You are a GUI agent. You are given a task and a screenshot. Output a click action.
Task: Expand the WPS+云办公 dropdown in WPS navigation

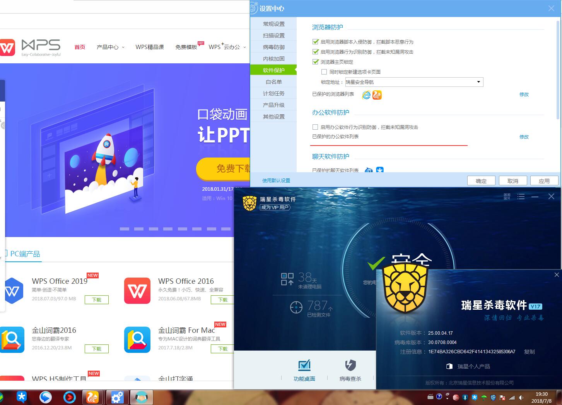[227, 47]
